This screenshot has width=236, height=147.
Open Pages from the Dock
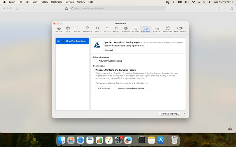(109, 140)
